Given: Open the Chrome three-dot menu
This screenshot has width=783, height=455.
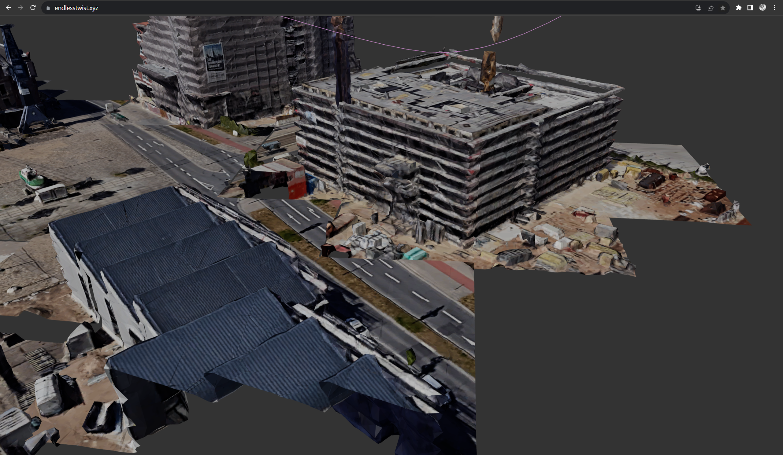Looking at the screenshot, I should (775, 8).
